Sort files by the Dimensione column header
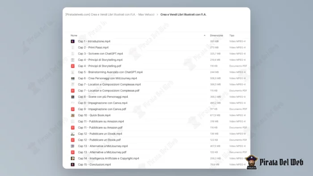This screenshot has width=313, height=176. [216, 35]
